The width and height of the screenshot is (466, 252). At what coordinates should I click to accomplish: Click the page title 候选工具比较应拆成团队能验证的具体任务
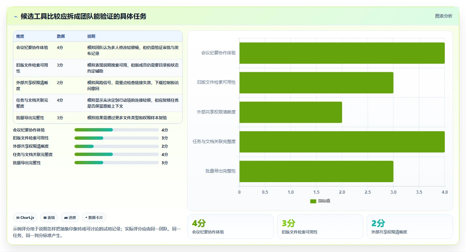[83, 17]
